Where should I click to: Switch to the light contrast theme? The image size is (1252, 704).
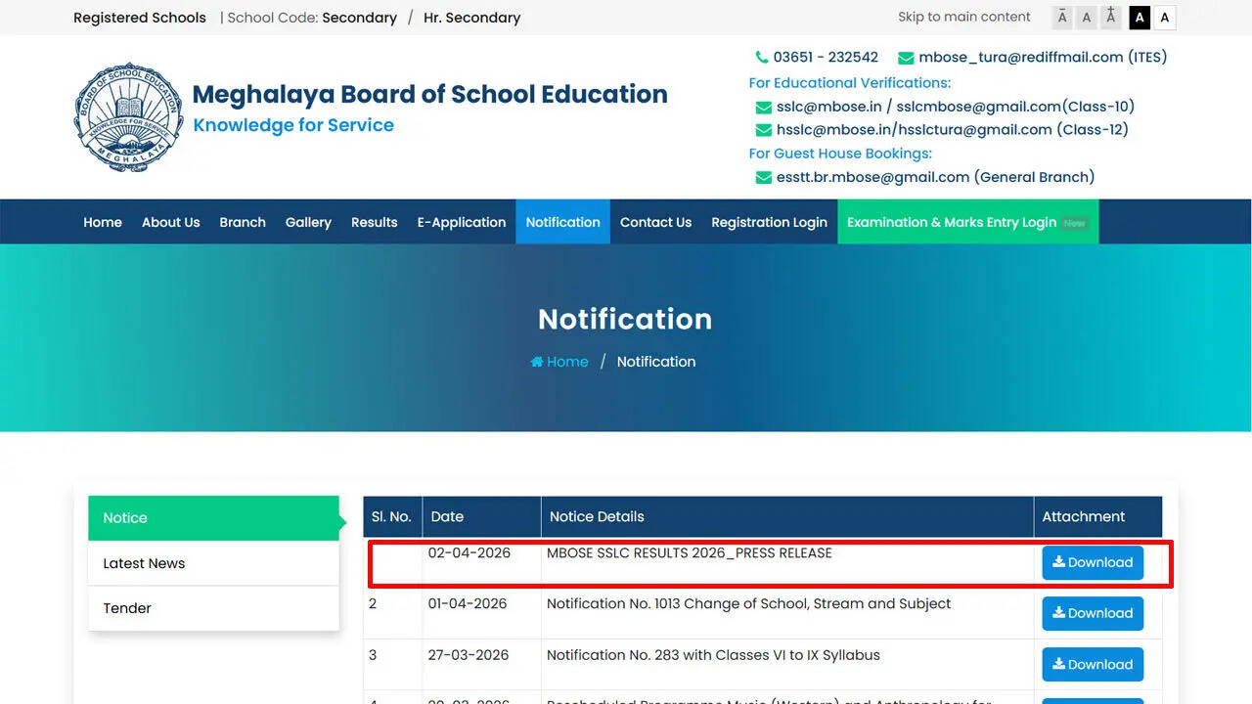pos(1164,17)
